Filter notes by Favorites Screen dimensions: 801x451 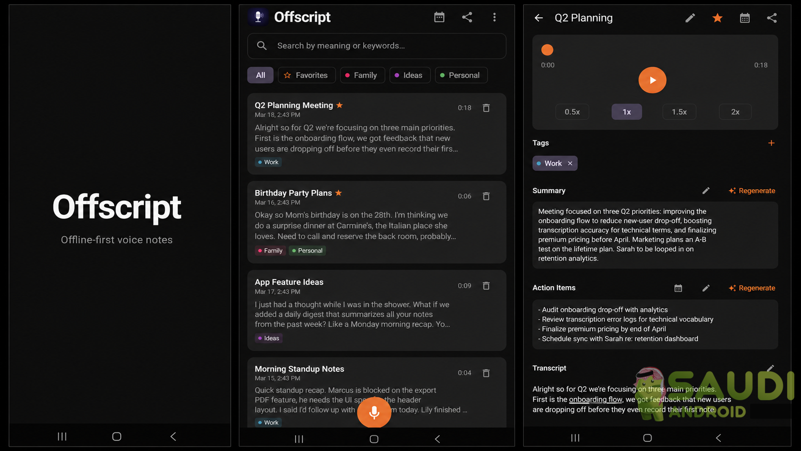coord(307,75)
